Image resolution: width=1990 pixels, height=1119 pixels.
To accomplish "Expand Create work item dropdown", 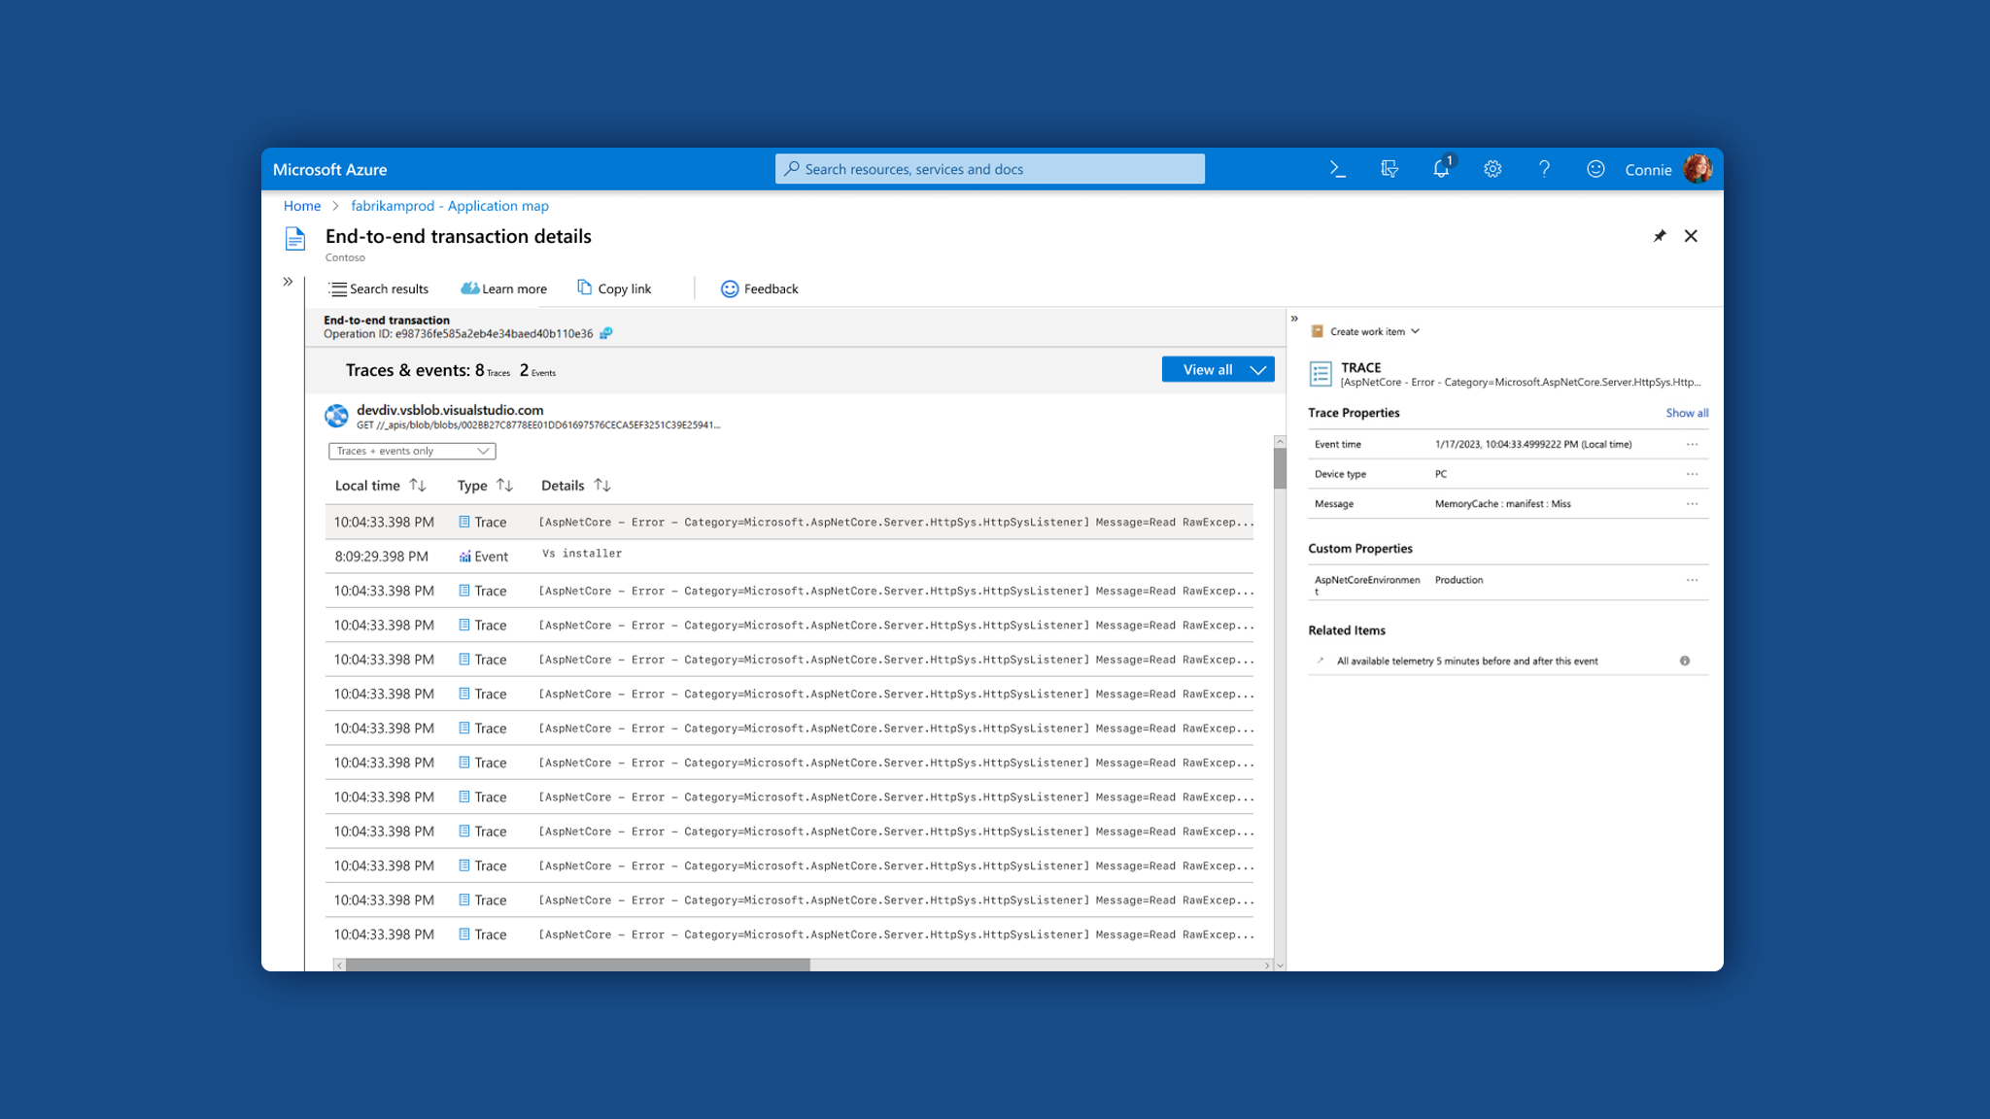I will tap(1365, 331).
